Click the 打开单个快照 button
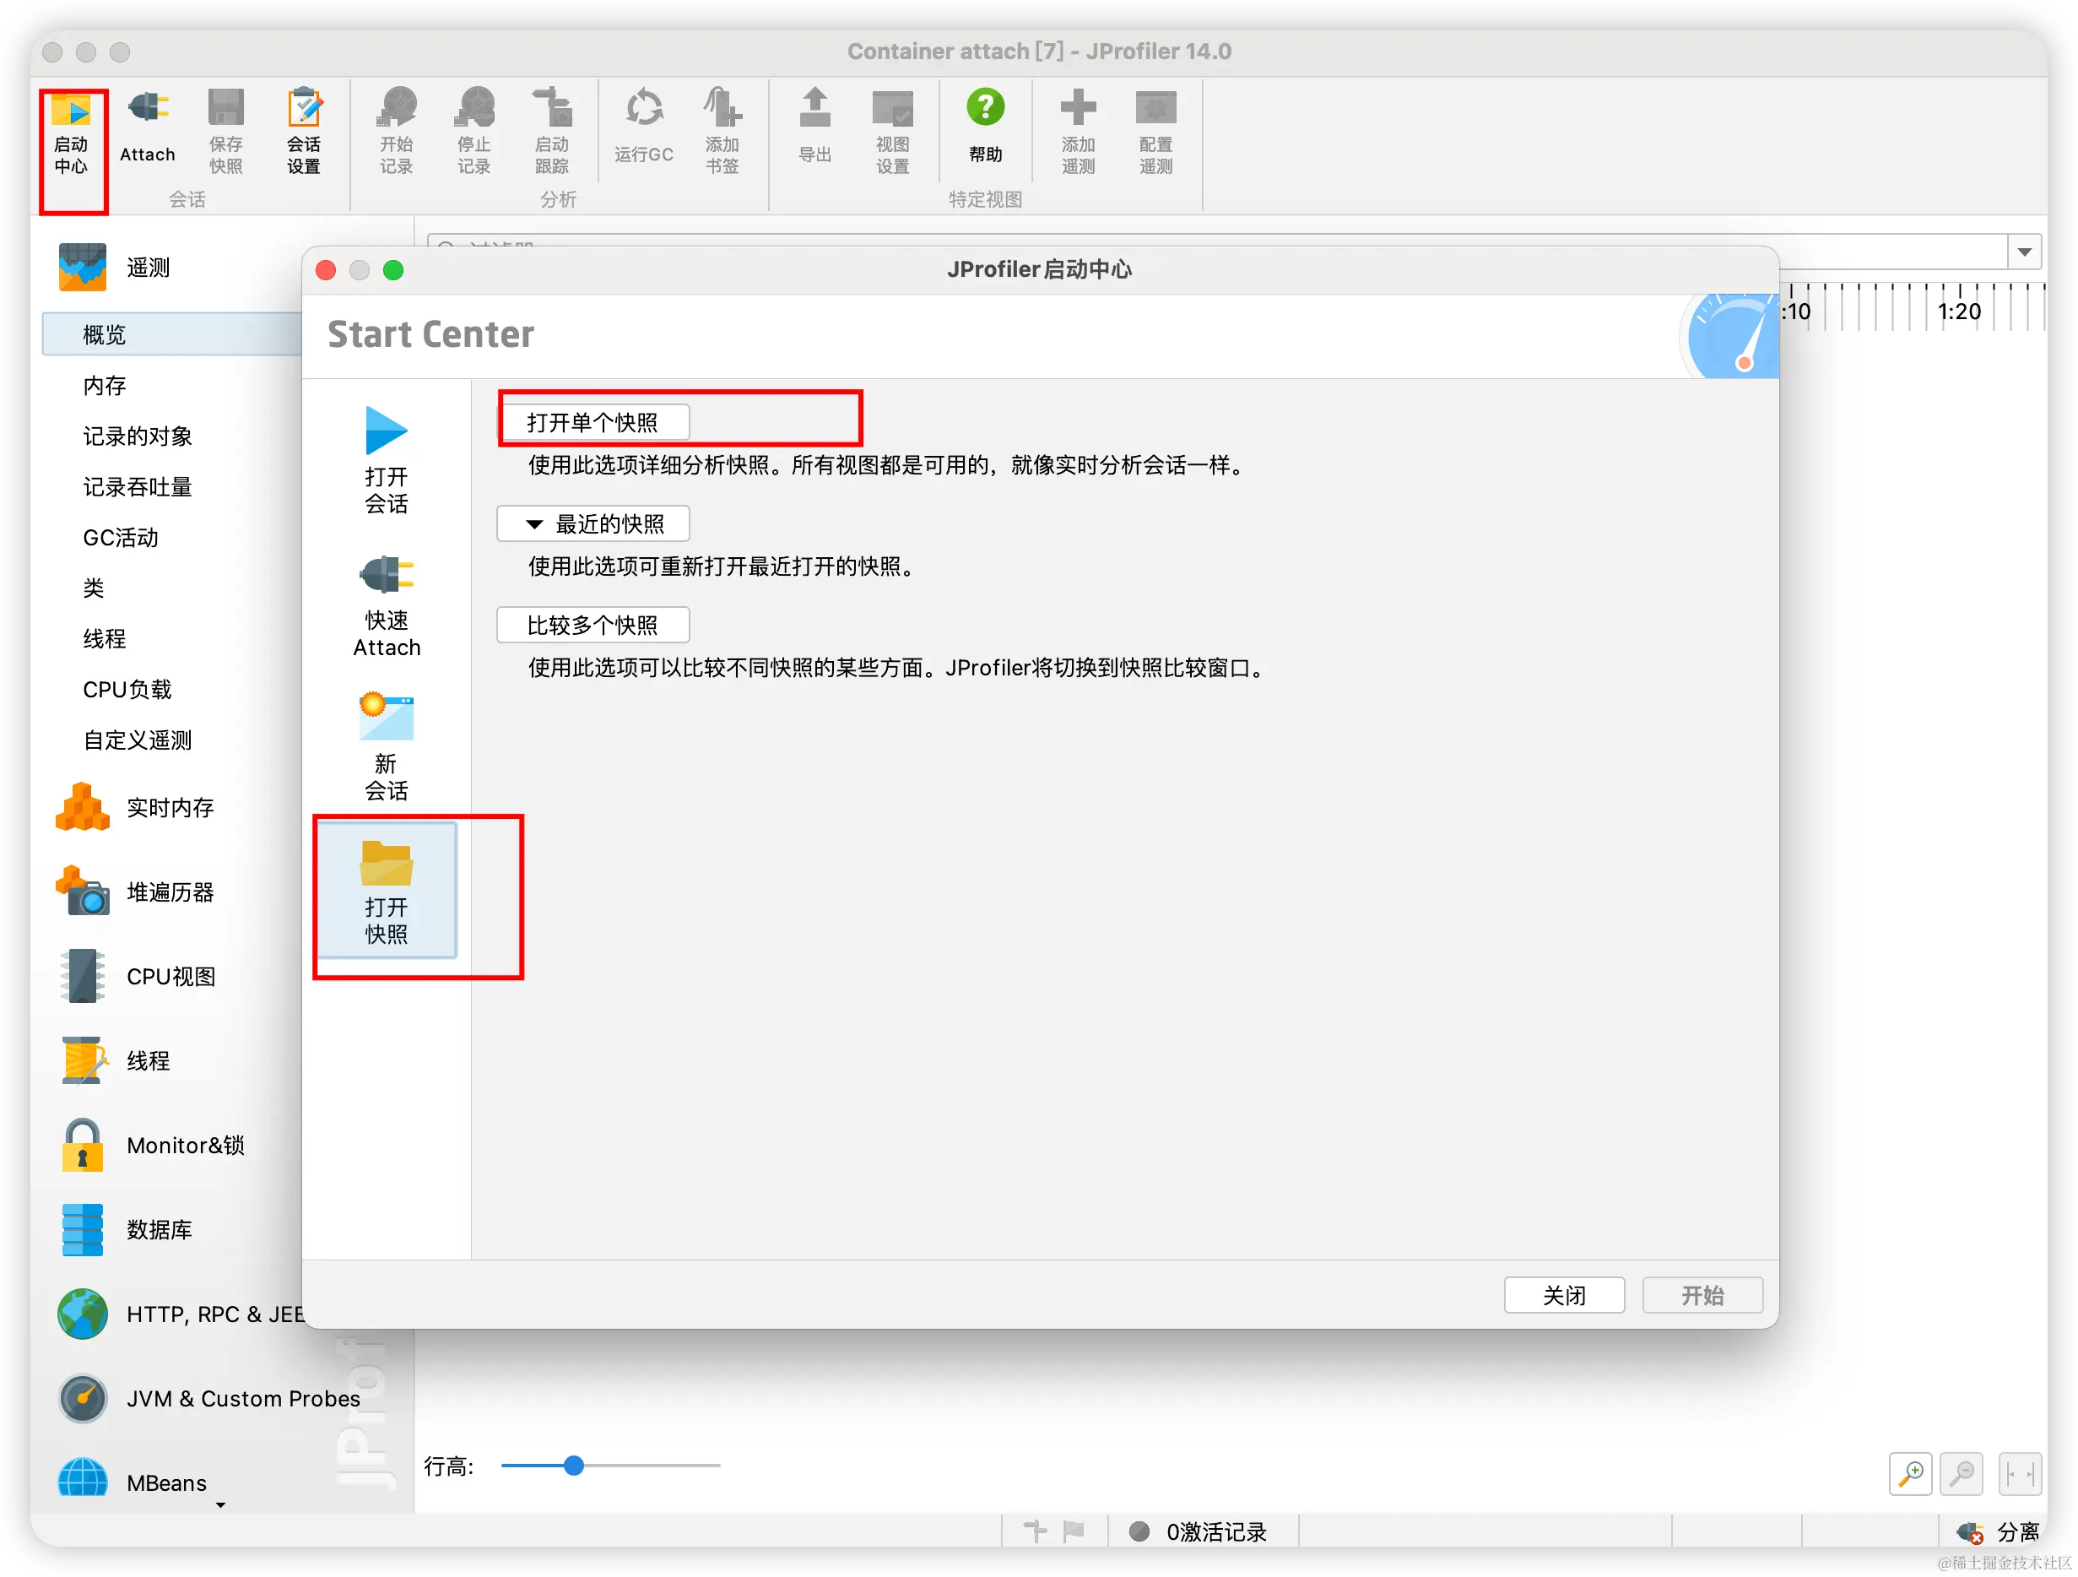Viewport: 2078px width, 1577px height. tap(593, 422)
